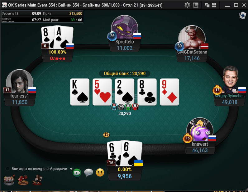Click the dealer button marker

(106, 135)
